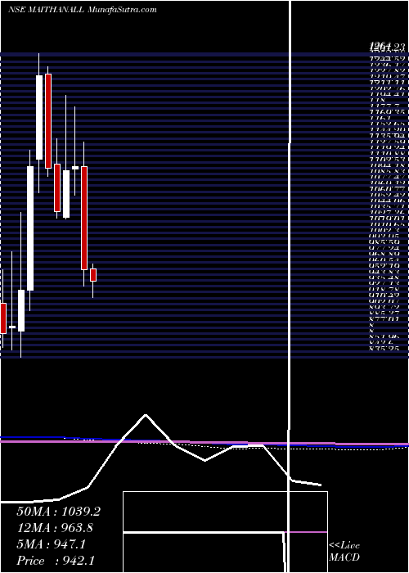The height and width of the screenshot is (573, 409).
Task: Click the '5MA : 947.1' label
Action: click(x=52, y=544)
